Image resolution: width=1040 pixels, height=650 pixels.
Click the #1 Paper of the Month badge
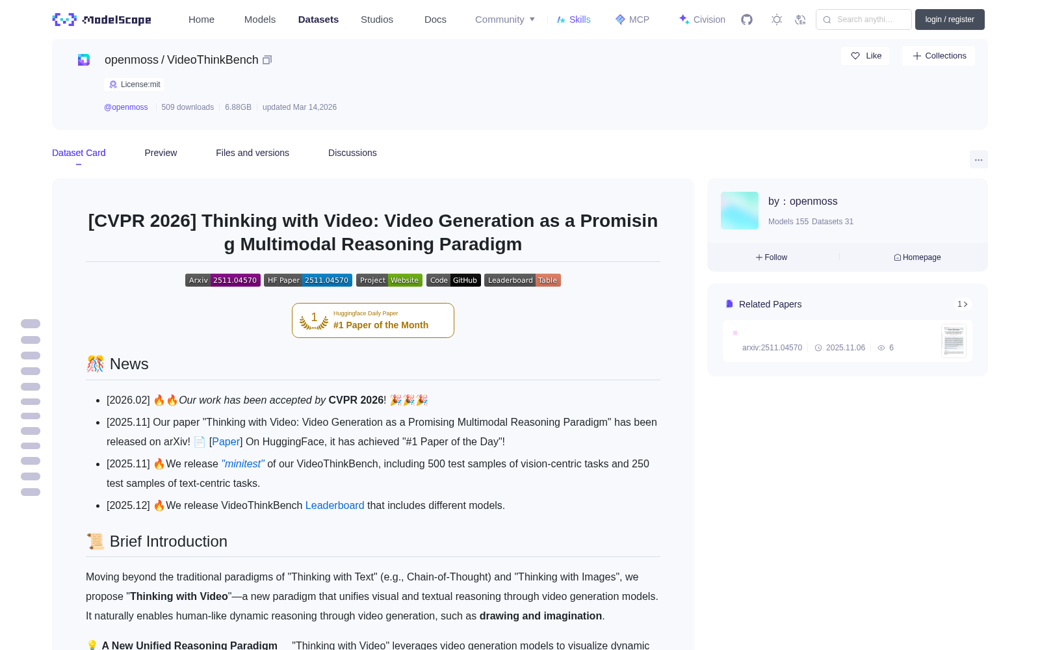click(373, 320)
